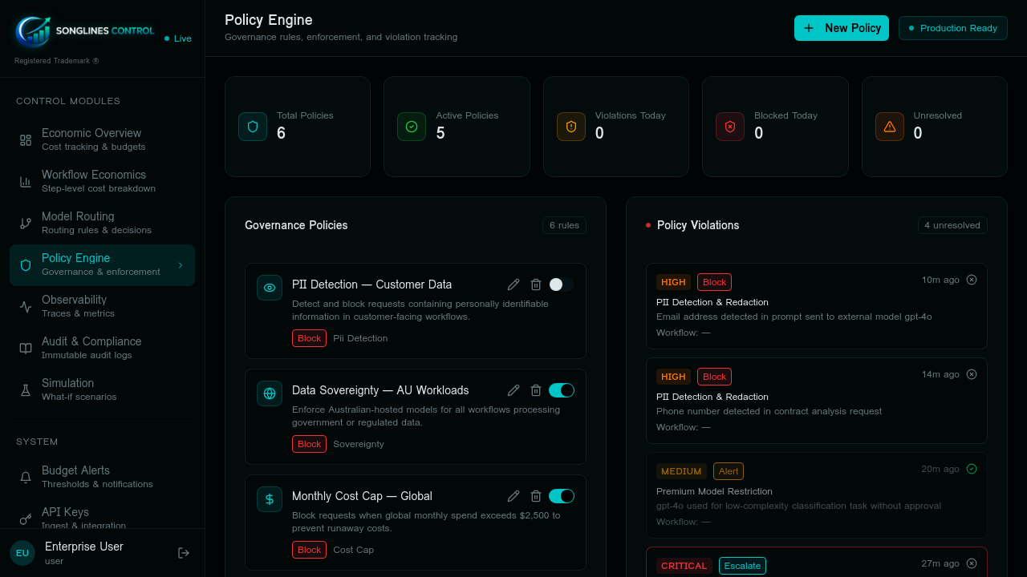Click the 4 unresolved badge
This screenshot has height=577, width=1027.
(x=952, y=225)
